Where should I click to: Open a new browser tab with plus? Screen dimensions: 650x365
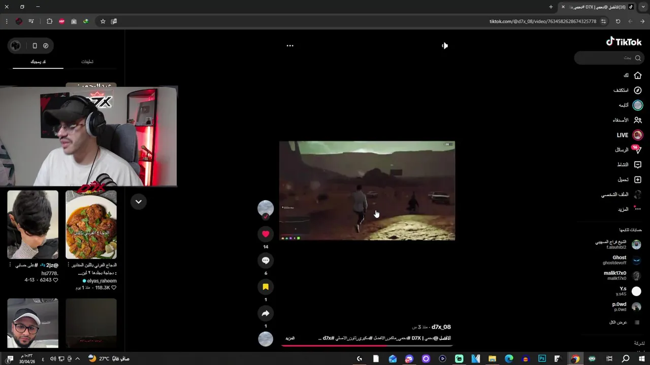point(551,7)
